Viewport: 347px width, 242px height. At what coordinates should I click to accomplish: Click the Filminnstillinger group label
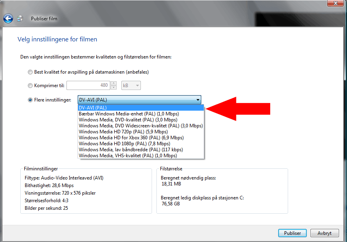(41, 169)
